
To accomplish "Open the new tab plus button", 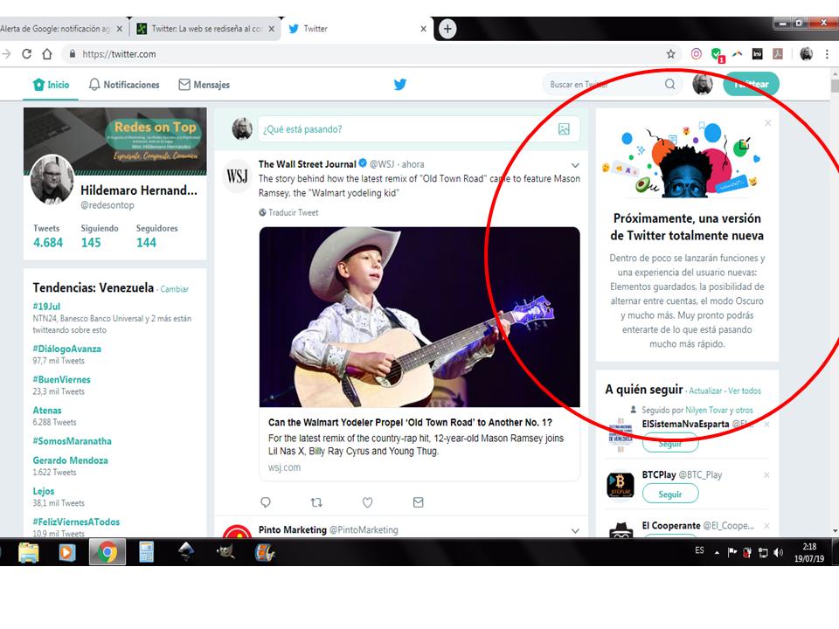I will pos(447,28).
